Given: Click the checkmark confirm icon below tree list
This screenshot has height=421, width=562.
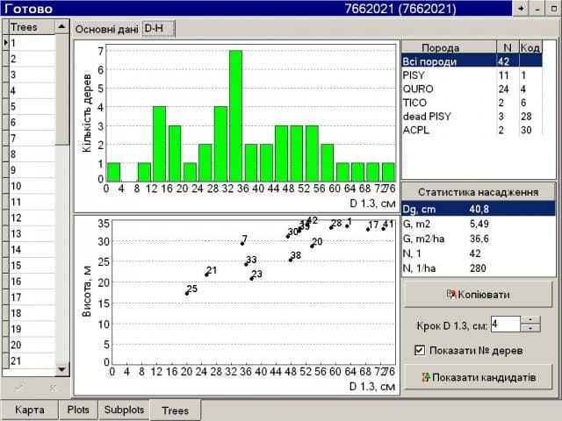Looking at the screenshot, I should click(18, 388).
